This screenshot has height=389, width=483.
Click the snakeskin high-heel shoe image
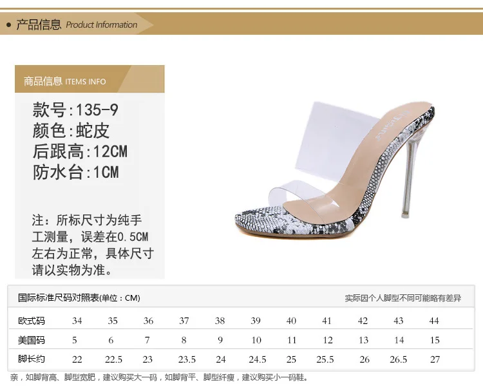[335, 170]
